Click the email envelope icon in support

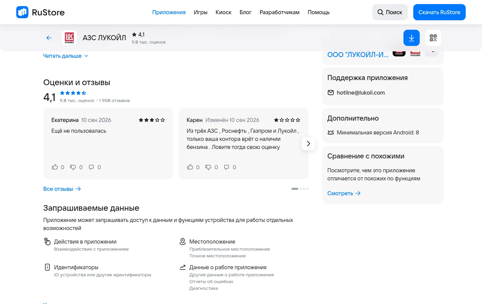pos(331,93)
